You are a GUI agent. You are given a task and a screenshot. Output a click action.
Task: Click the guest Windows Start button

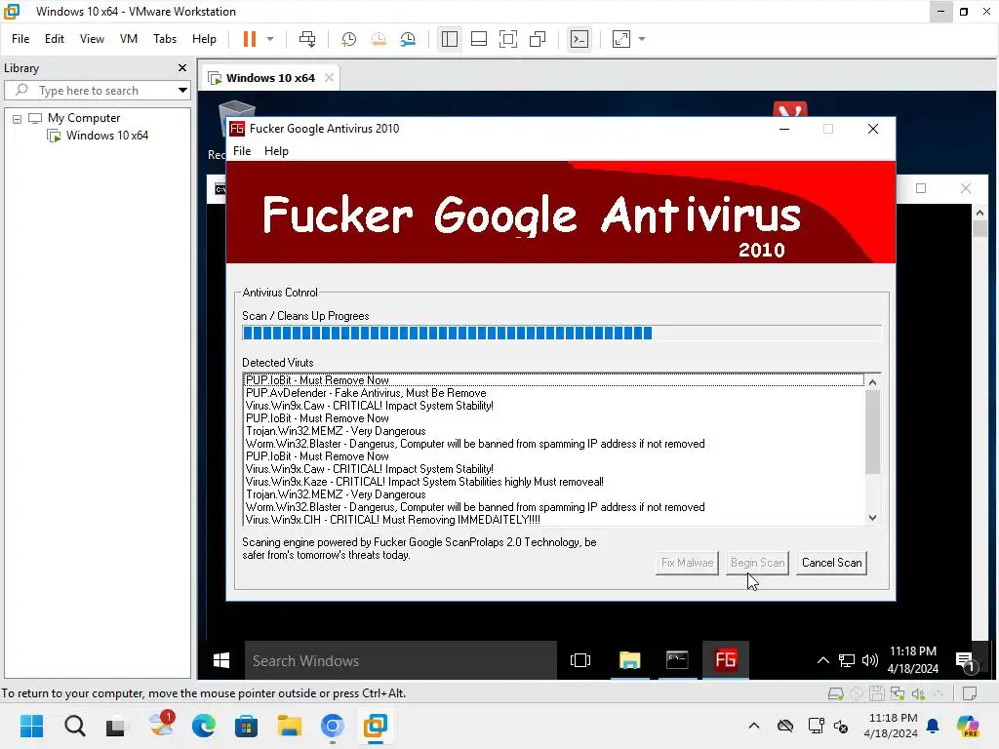(x=221, y=660)
